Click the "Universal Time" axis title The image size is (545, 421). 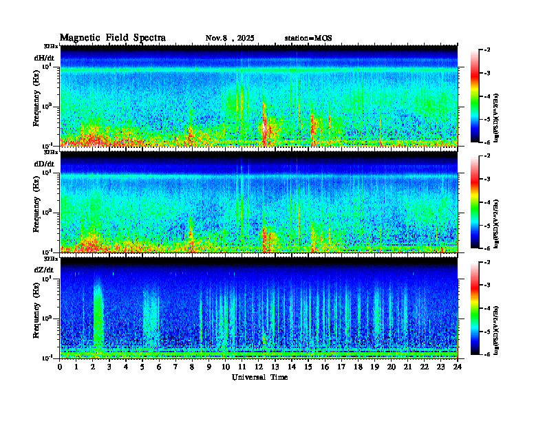click(x=259, y=377)
